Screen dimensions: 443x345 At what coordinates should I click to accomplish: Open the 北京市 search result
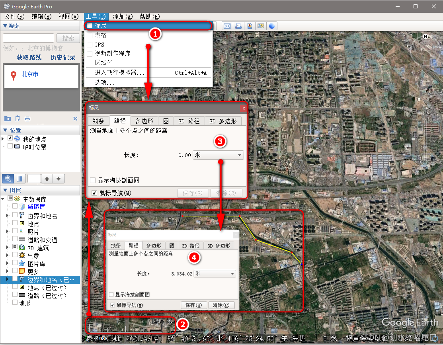pos(30,74)
